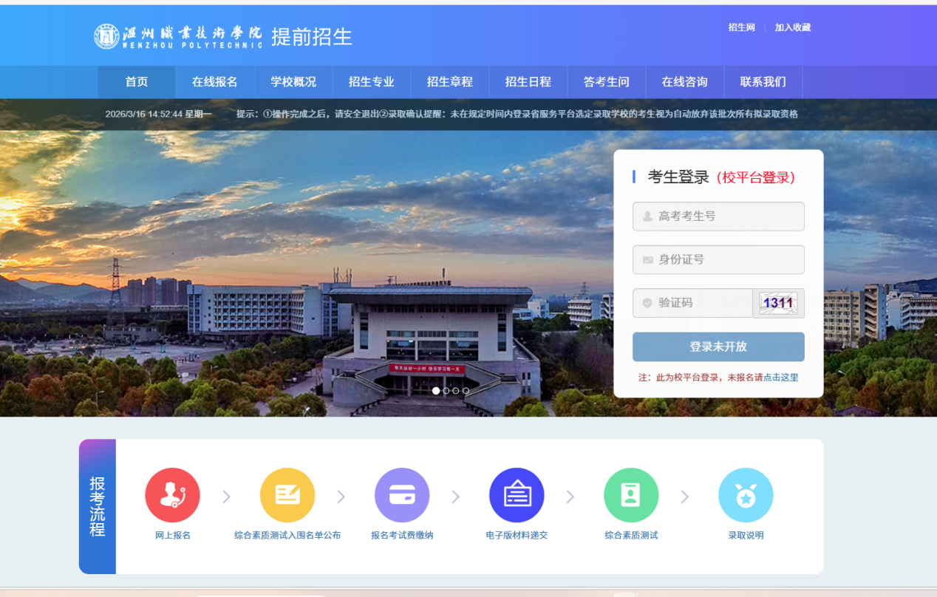The height and width of the screenshot is (597, 937).
Task: Select the first carousel dot indicator
Action: [436, 390]
